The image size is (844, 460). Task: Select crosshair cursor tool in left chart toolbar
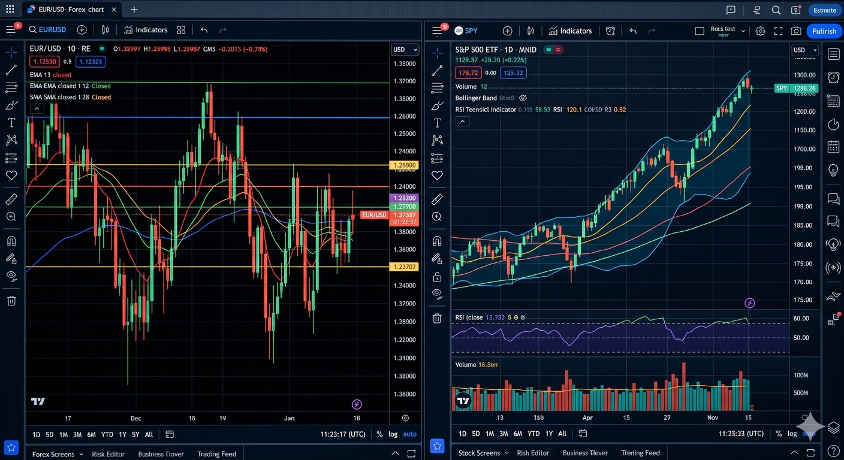11,53
